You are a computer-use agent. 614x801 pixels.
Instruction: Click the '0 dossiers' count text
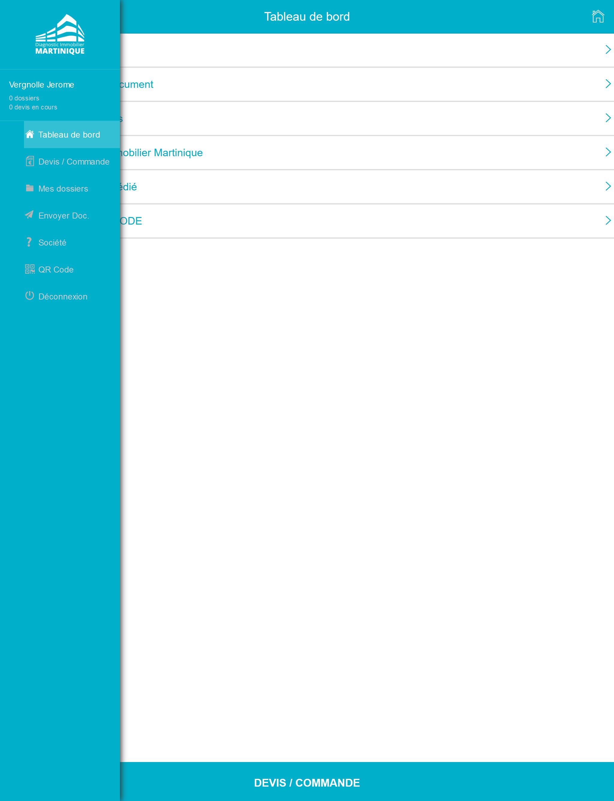[x=24, y=98]
